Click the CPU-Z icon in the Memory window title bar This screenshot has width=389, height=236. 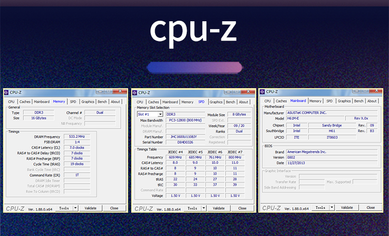click(6, 92)
